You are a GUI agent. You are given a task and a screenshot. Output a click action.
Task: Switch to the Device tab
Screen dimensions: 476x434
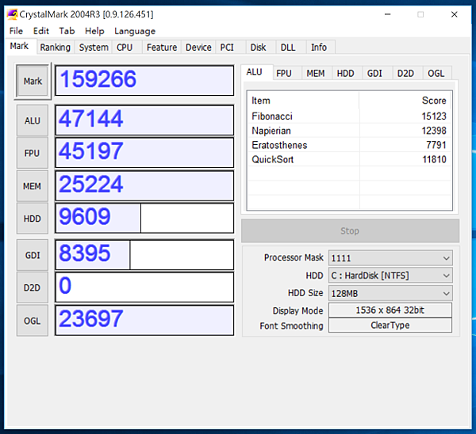click(198, 48)
